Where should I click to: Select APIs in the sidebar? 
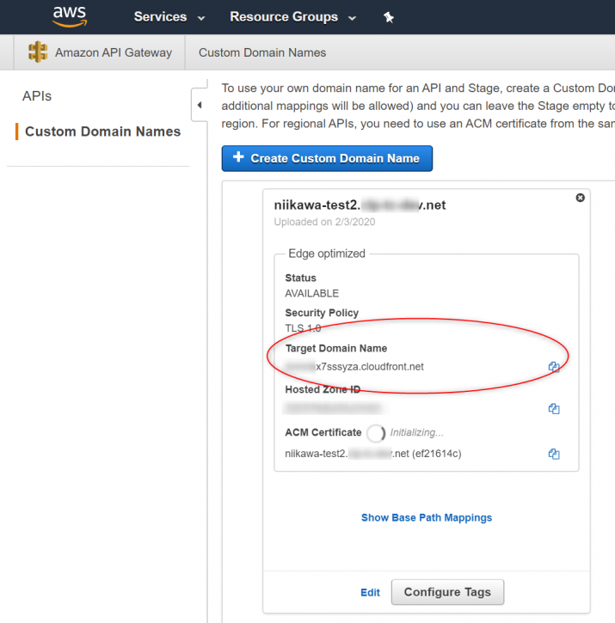pos(37,95)
